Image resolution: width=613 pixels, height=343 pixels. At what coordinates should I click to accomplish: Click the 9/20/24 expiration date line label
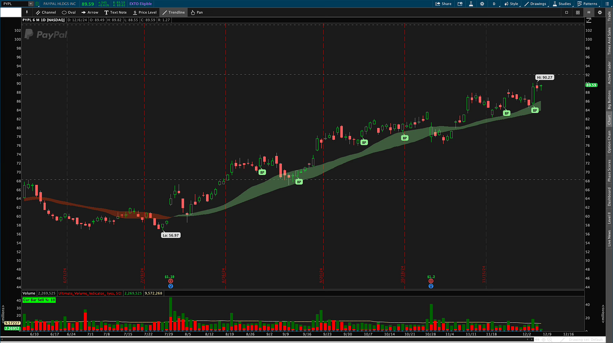tap(321, 275)
